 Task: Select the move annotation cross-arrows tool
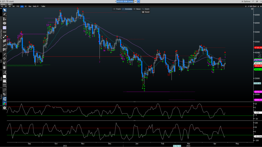[x=5, y=59]
